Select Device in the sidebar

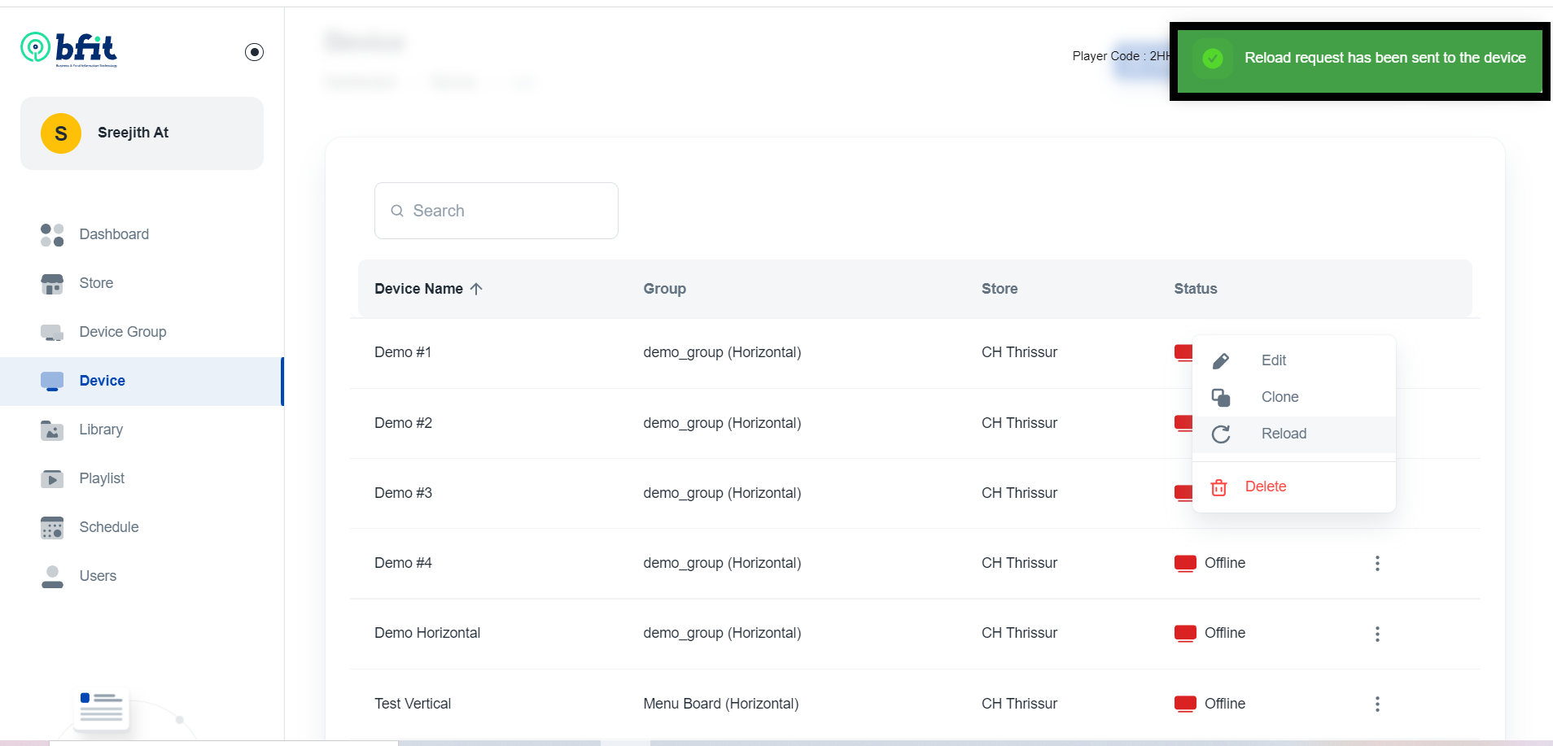[x=142, y=381]
